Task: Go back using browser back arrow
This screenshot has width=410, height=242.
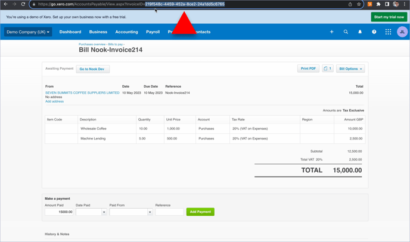Action: coord(5,4)
